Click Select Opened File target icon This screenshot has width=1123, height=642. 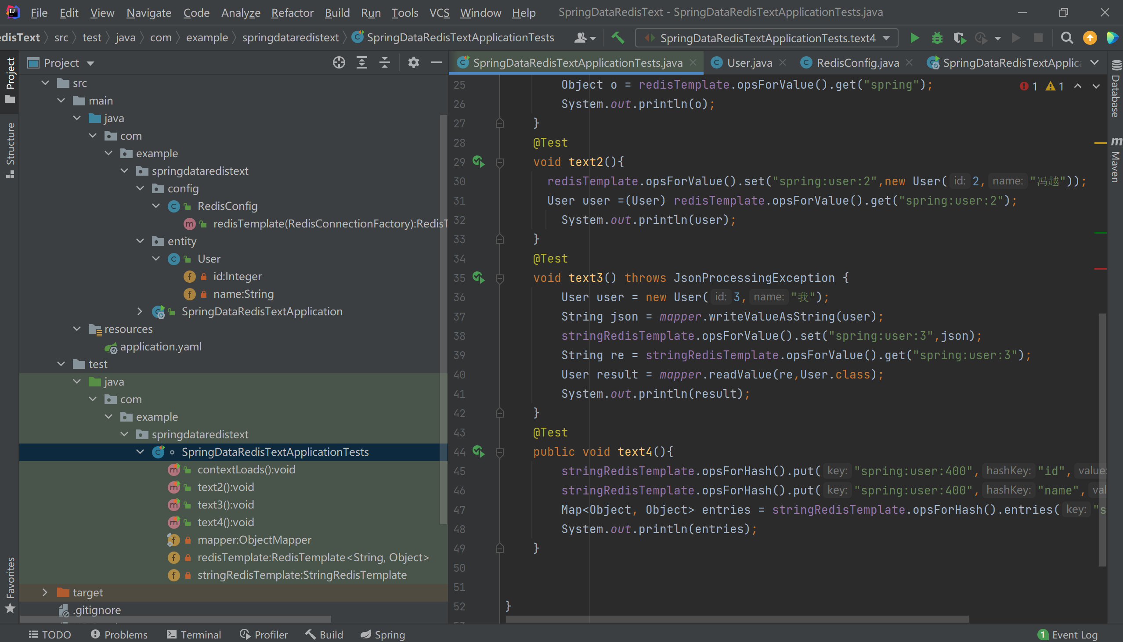[339, 63]
